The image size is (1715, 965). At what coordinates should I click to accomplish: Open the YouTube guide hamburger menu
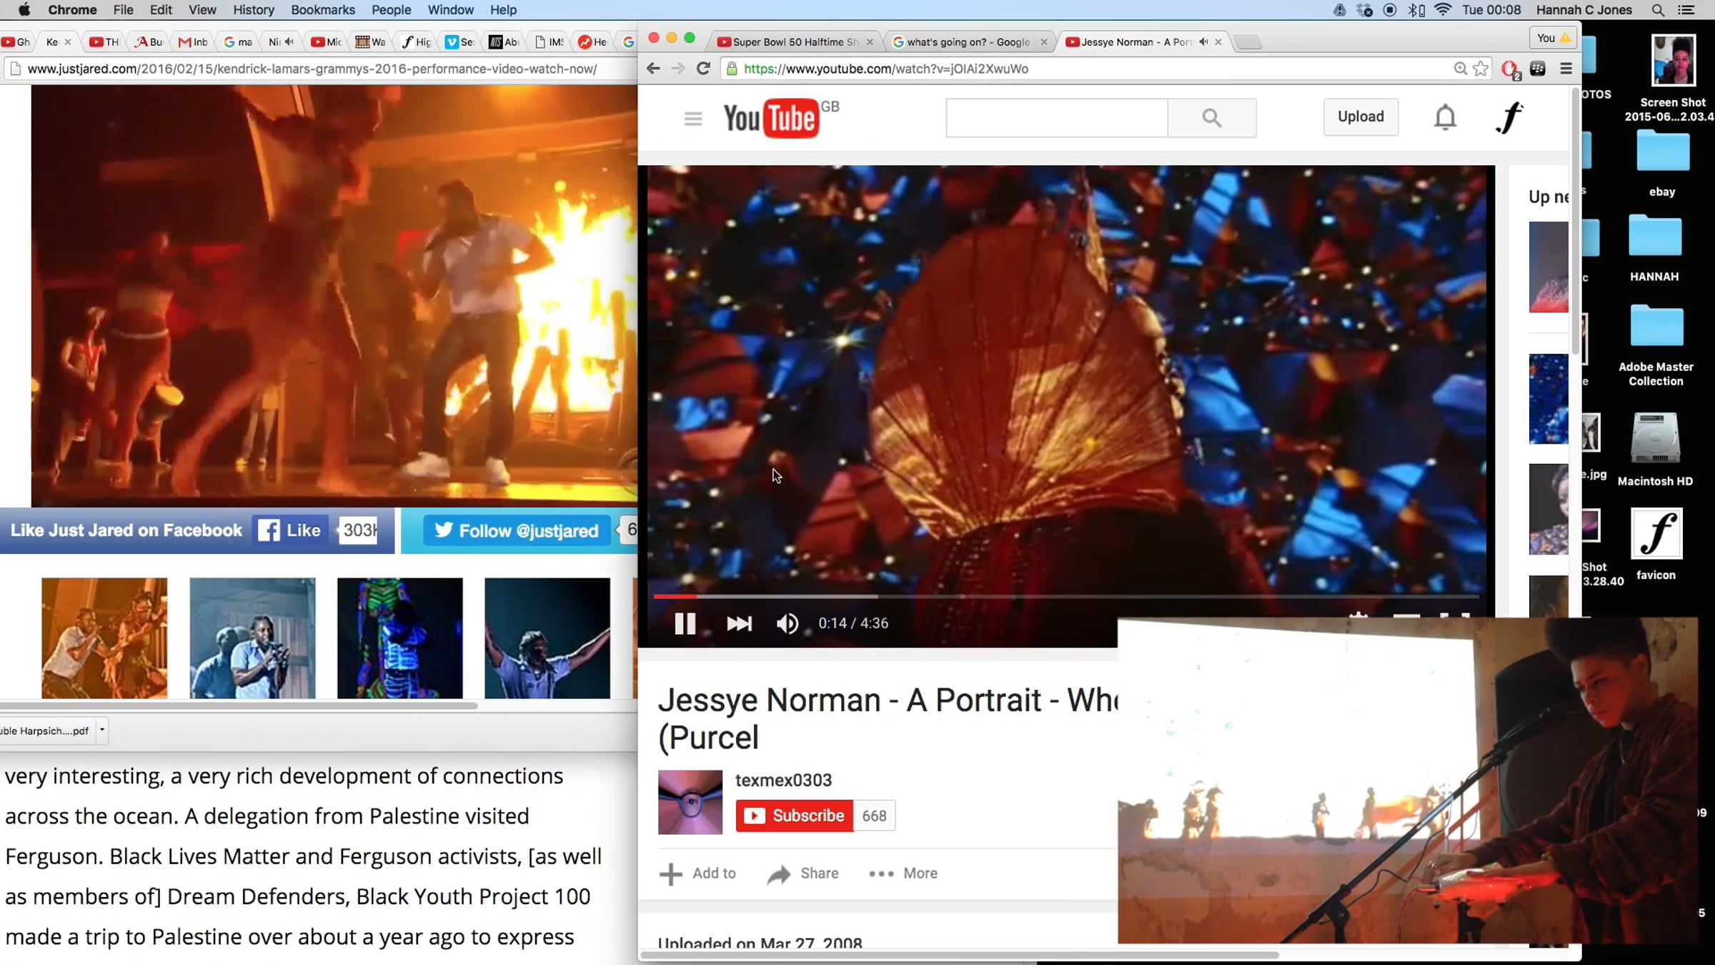click(x=692, y=118)
